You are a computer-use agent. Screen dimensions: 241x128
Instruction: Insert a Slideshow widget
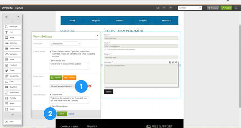click(x=13, y=43)
